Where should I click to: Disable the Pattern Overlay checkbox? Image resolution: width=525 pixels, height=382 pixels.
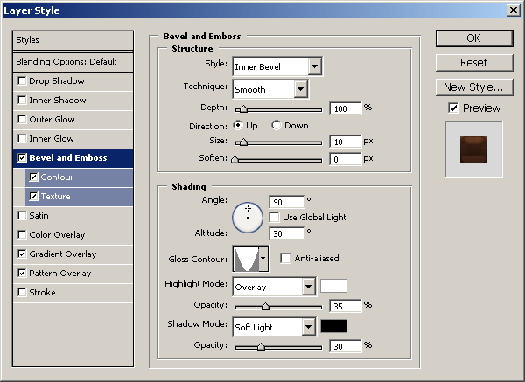pyautogui.click(x=22, y=274)
